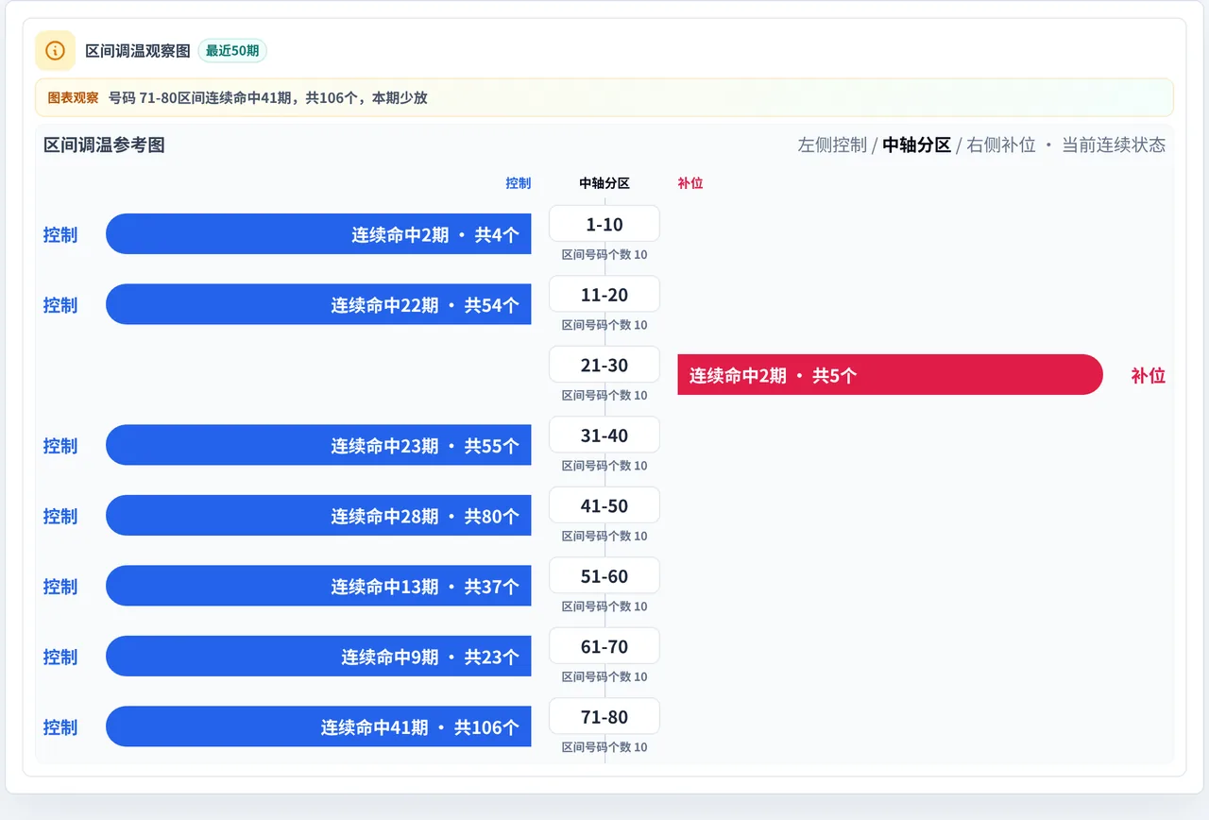Screen dimensions: 1209x820
Task: Click the red 补位 label of the 21-30 row
Action: tap(1148, 375)
